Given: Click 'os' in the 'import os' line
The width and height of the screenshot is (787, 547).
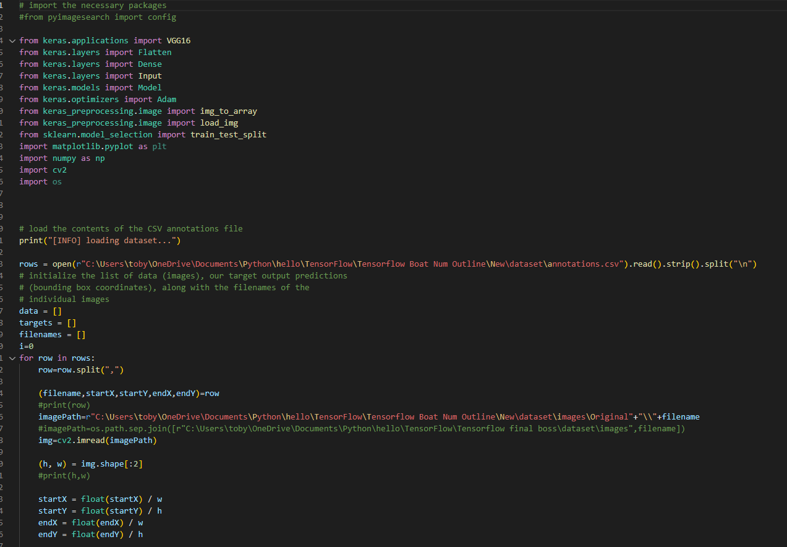Looking at the screenshot, I should pos(57,182).
